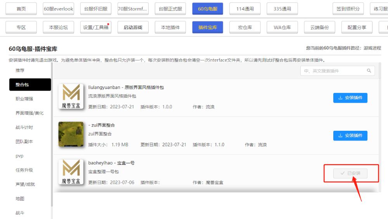Screen dimensions: 388x219
Task: Click the zui界面整合 game screenshot thumbnail
Action: coord(71,134)
